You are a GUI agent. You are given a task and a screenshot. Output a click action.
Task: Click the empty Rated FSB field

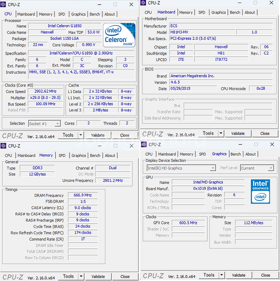point(45,110)
